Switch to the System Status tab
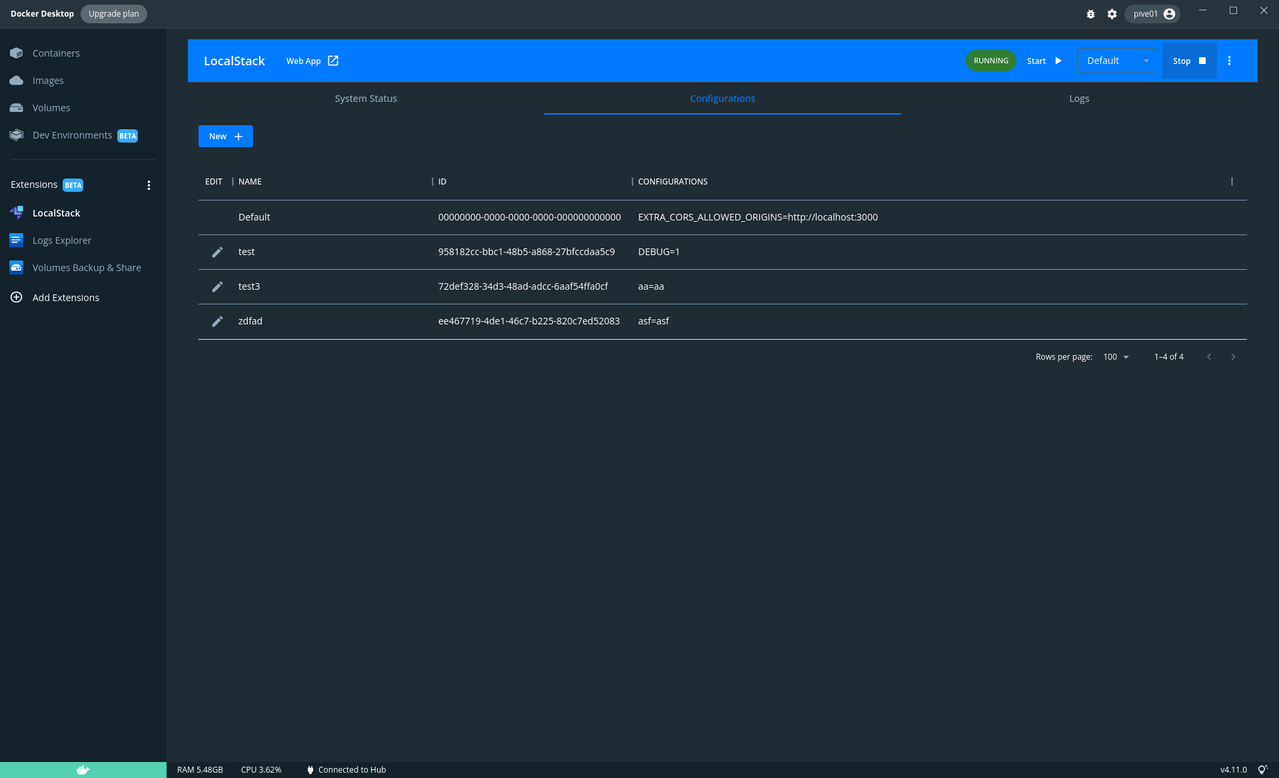The image size is (1279, 778). click(x=366, y=99)
